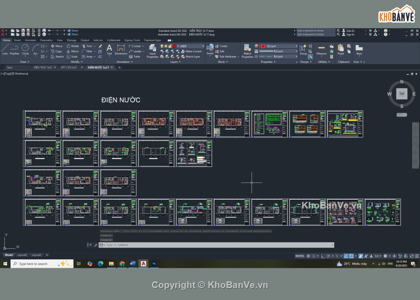The width and height of the screenshot is (420, 300).
Task: Open the T-WIRE layer dropdown
Action: 203,46
